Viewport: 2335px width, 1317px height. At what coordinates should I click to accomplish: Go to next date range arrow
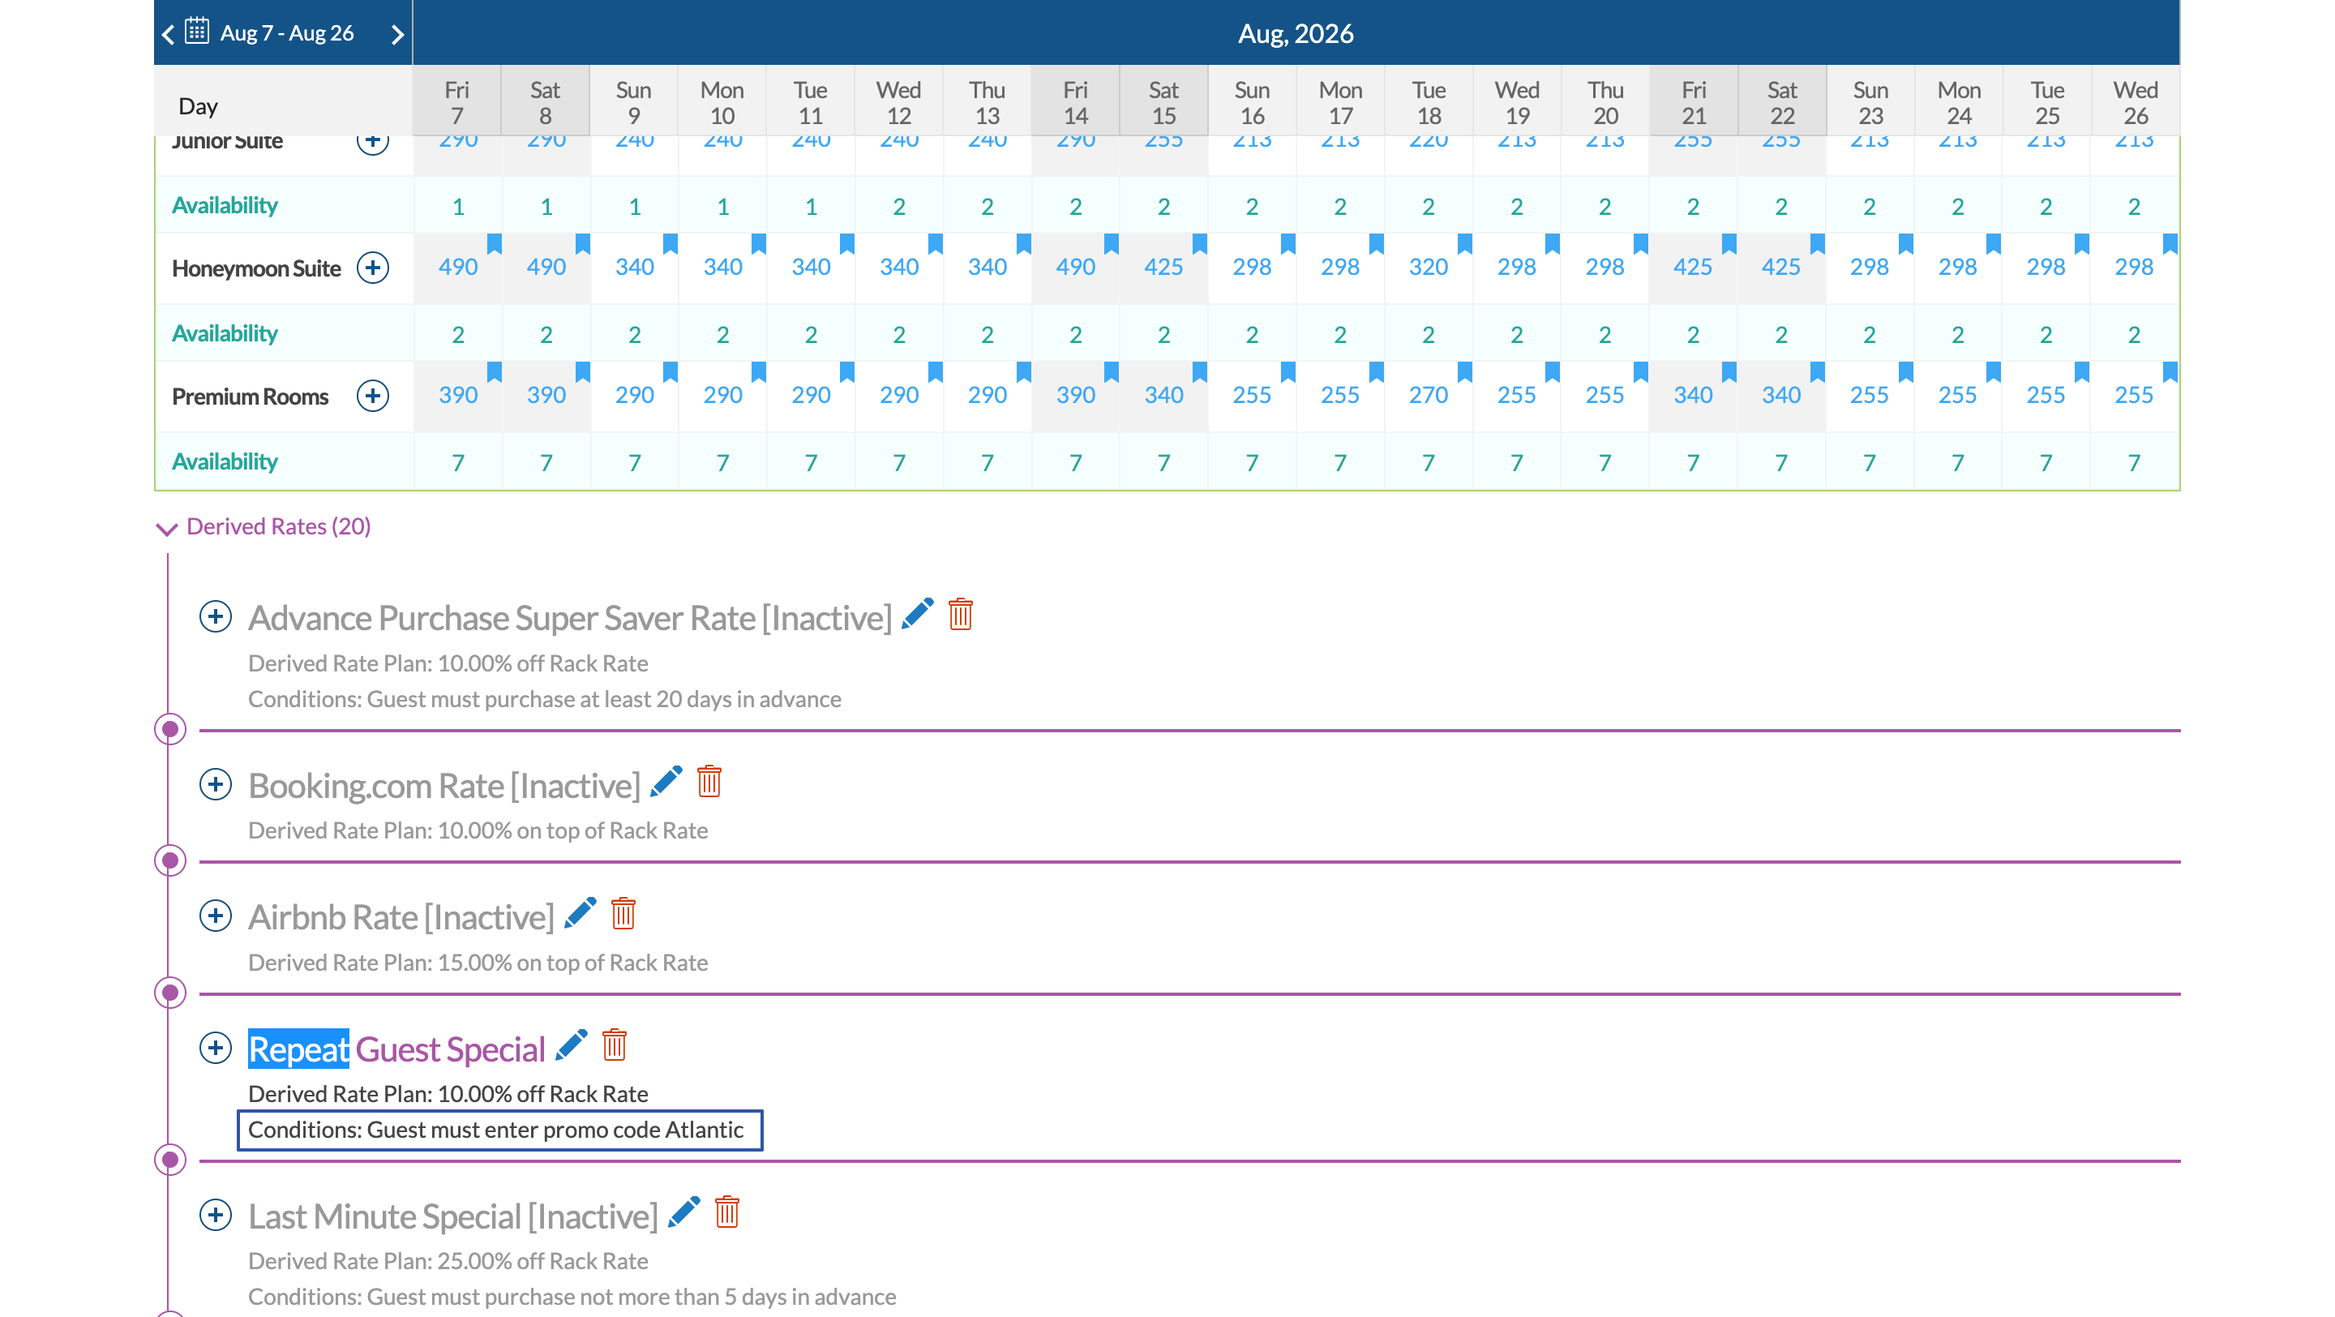point(397,34)
